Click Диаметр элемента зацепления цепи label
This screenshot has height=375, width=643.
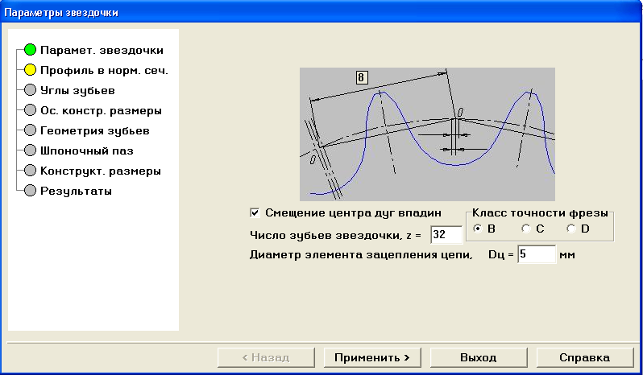coord(361,254)
